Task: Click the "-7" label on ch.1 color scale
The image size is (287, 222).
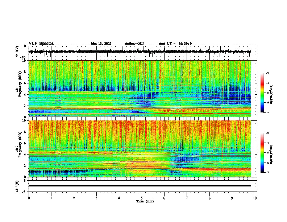Action: tap(267, 112)
